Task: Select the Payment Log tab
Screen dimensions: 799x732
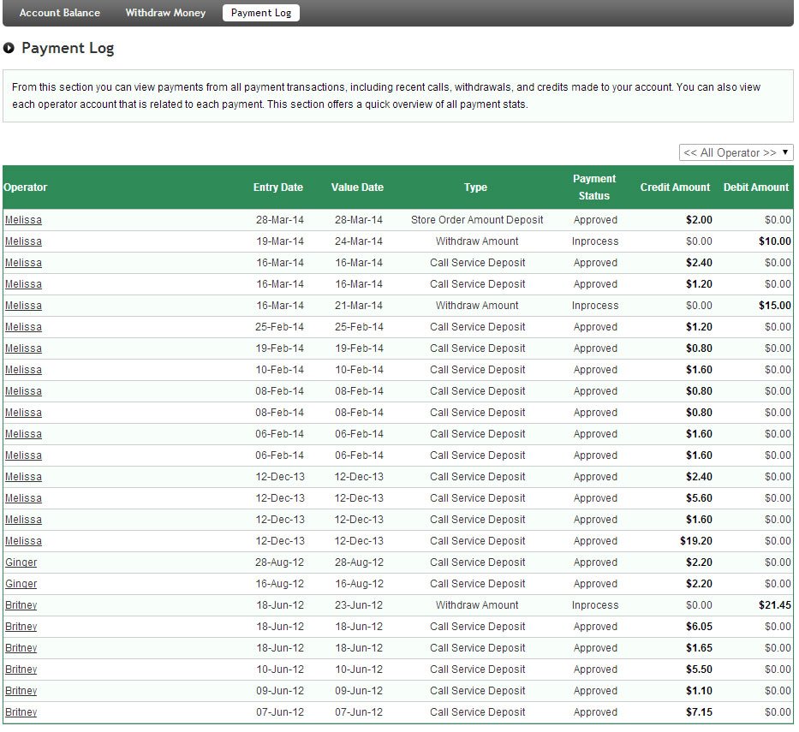Action: [x=260, y=13]
